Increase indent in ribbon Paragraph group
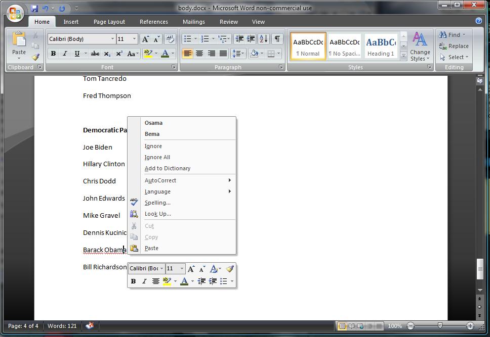The image size is (490, 337). [x=251, y=39]
